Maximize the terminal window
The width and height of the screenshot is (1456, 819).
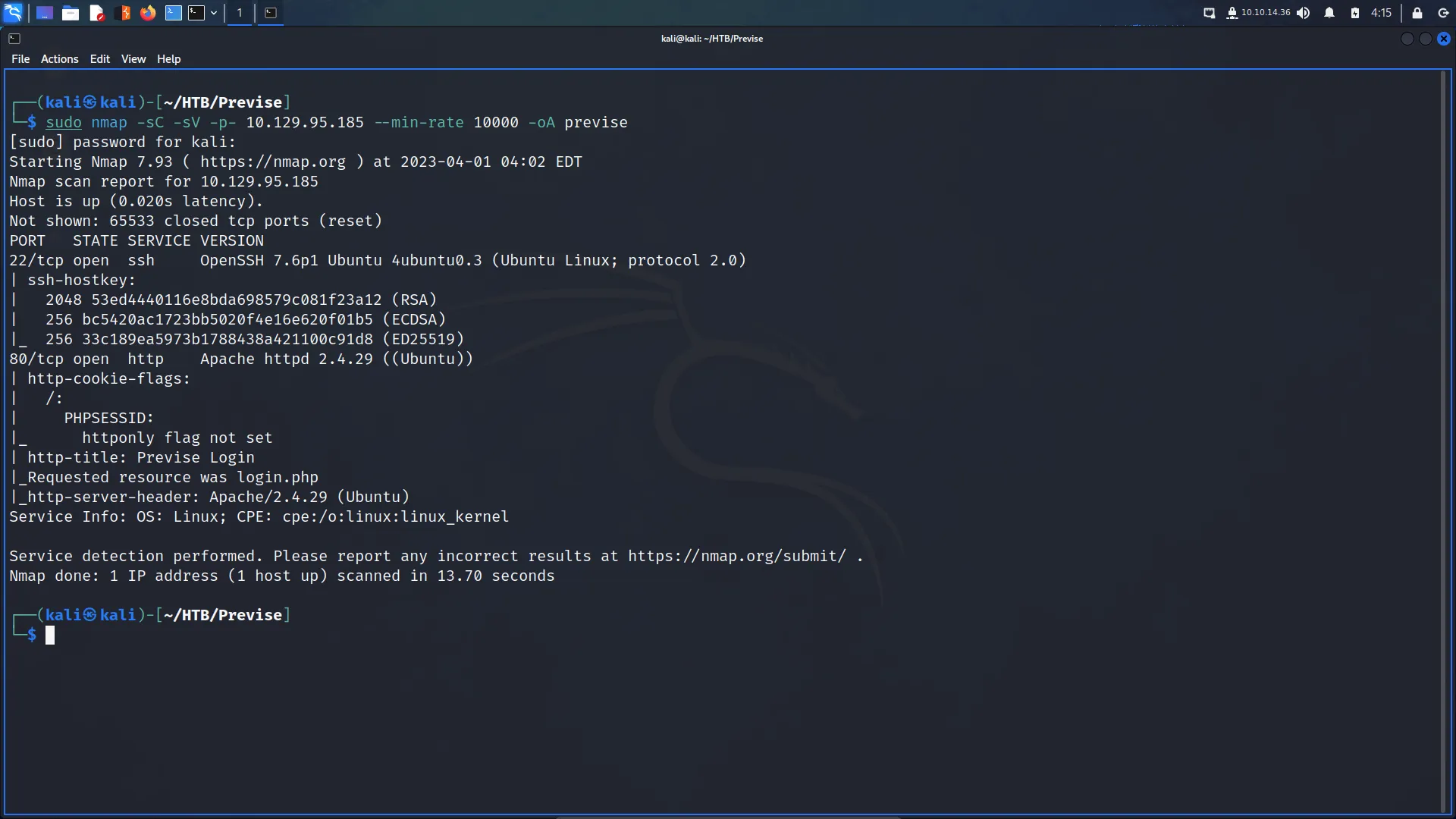pyautogui.click(x=1426, y=39)
